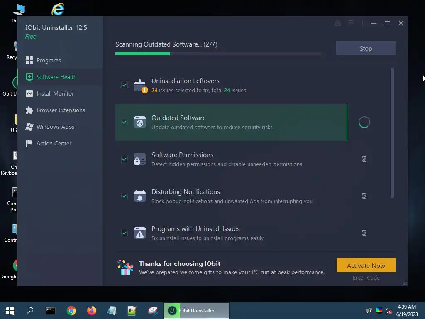Select Uninstallation Leftovers title
This screenshot has width=425, height=319.
[186, 81]
